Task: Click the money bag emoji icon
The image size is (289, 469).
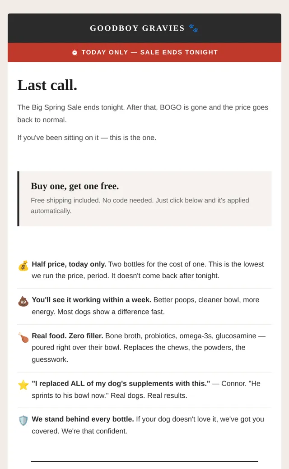Action: click(23, 266)
